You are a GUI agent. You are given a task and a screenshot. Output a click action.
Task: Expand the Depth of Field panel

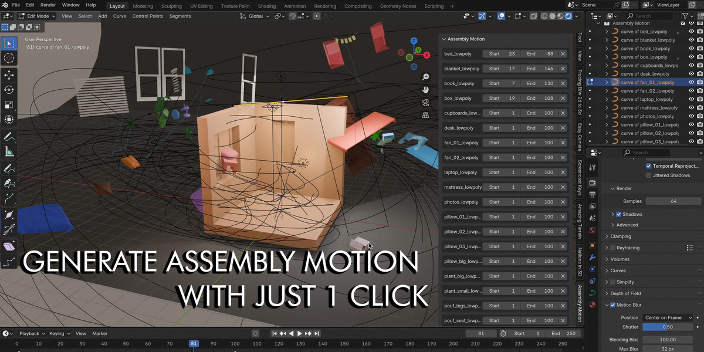[x=625, y=293]
